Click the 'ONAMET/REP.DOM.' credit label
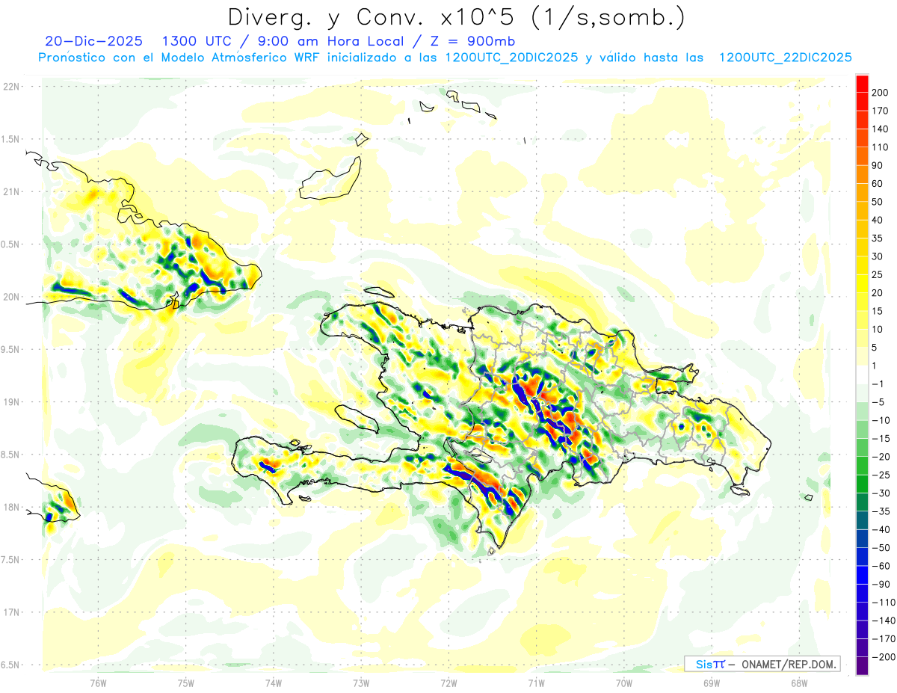Viewport: 897px width, 693px height. pos(789,664)
